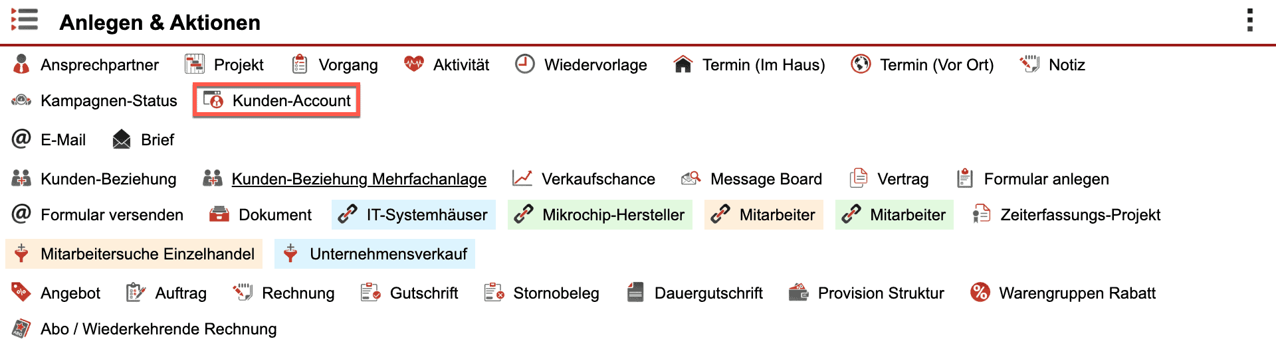Viewport: 1276px width, 357px height.
Task: Click the Aktivität heart icon
Action: click(x=414, y=64)
